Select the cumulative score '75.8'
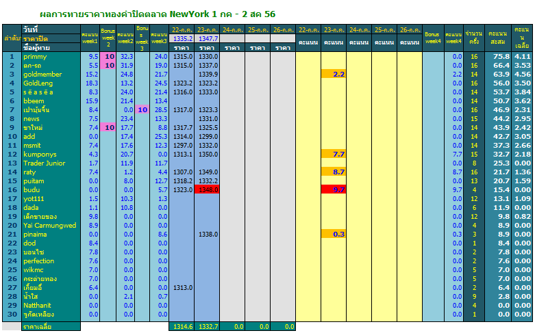This screenshot has width=535, height=333. click(x=498, y=57)
